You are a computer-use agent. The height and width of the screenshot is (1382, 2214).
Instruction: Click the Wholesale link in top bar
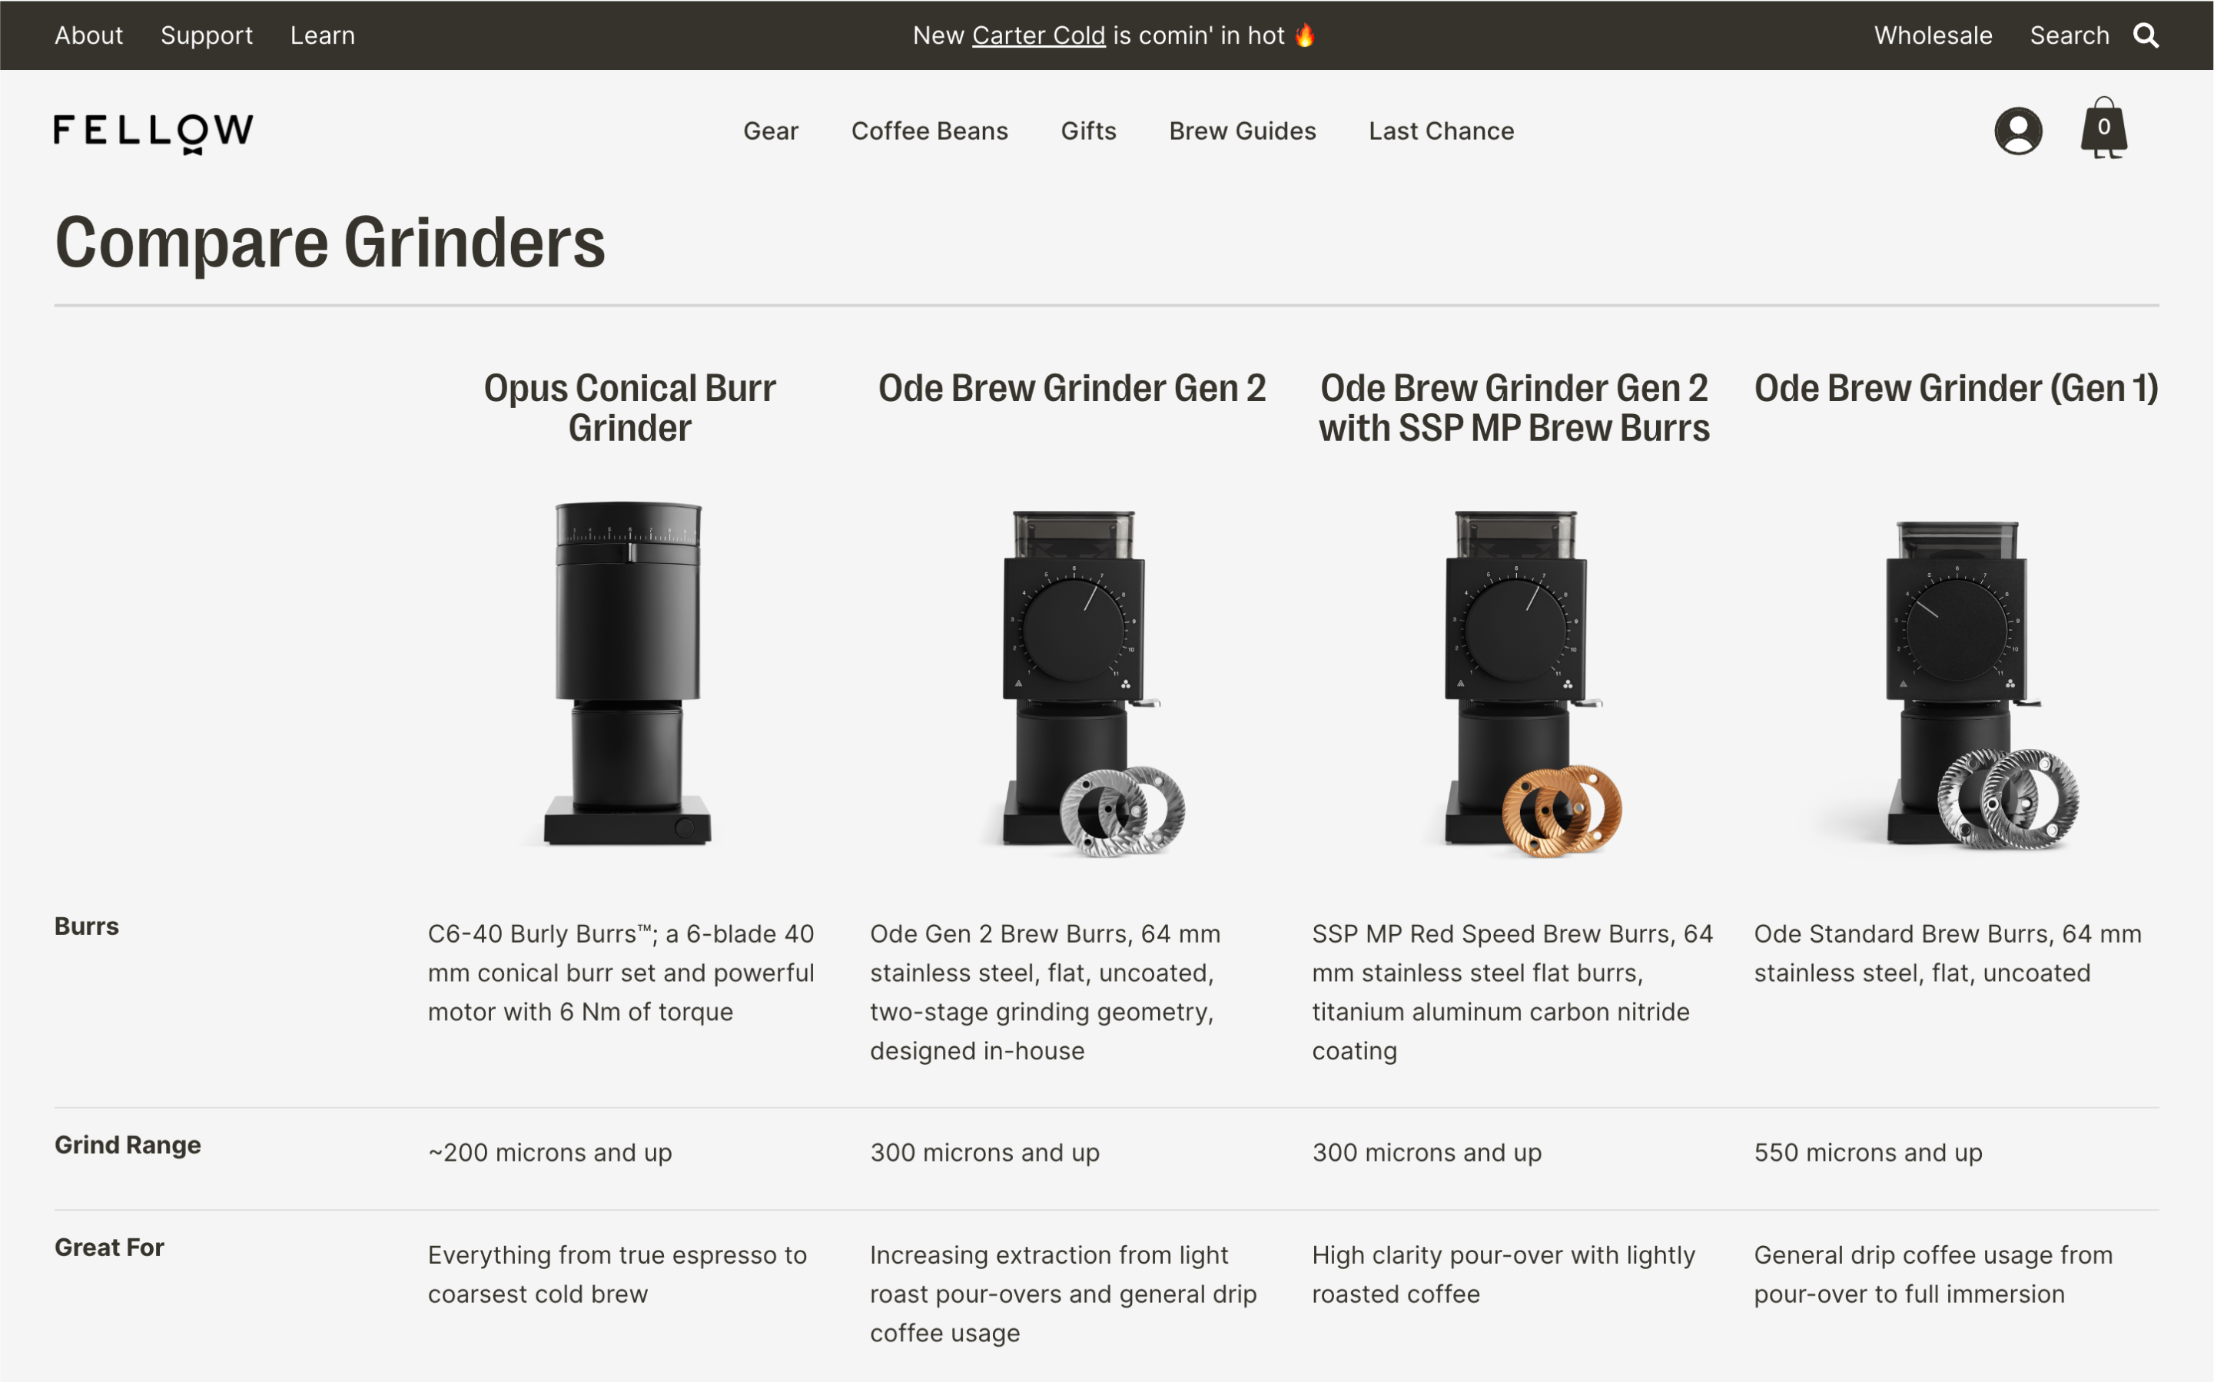click(1932, 34)
